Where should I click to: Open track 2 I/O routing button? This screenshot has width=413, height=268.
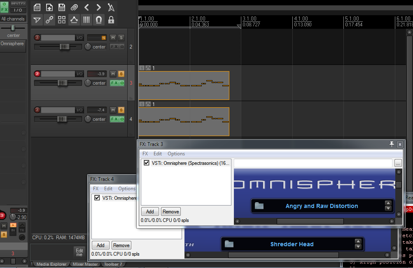[x=79, y=37]
